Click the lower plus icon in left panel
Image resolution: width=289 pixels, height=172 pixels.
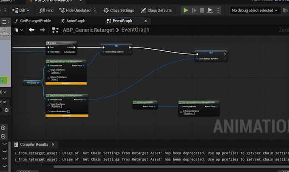point(3,136)
